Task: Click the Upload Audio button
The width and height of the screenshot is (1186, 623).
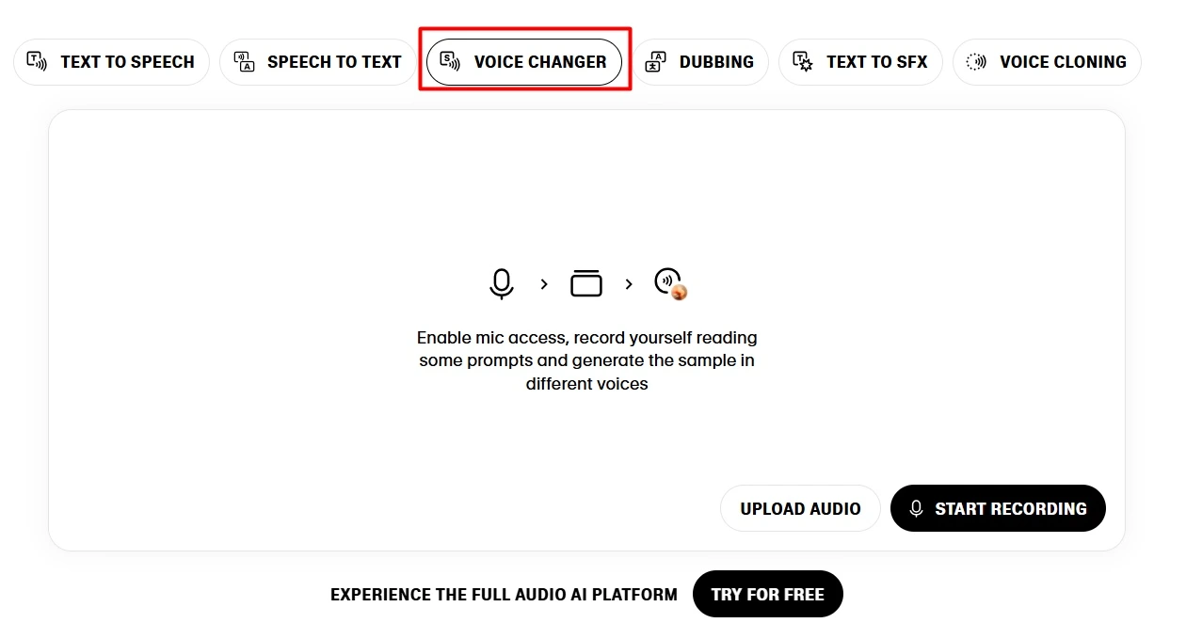Action: 800,509
